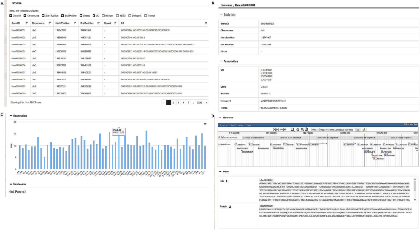Jump to the last table page button
This screenshot has height=230, width=420.
coord(199,102)
